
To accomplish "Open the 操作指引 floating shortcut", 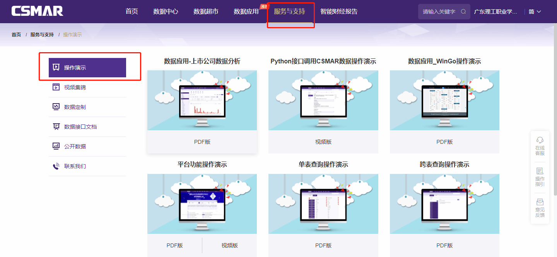I will pos(540,177).
